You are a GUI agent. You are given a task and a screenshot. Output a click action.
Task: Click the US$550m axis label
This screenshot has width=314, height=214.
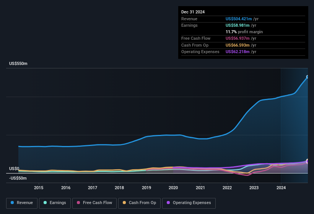pos(18,63)
